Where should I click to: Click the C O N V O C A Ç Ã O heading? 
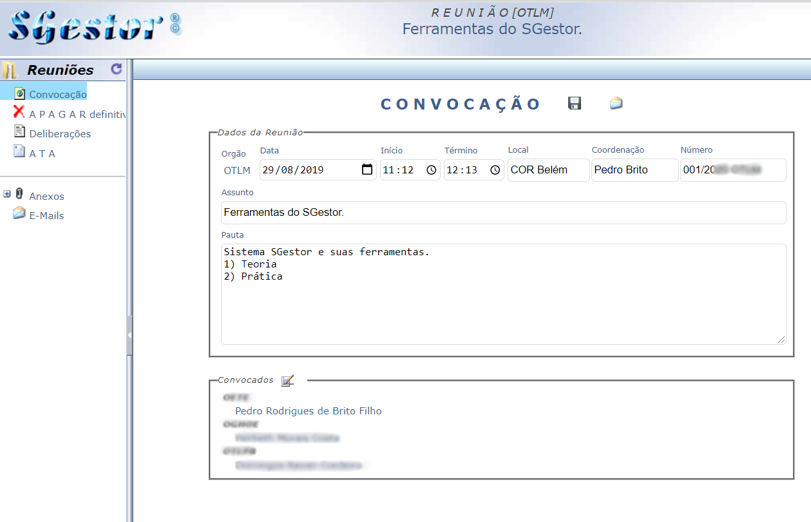tap(461, 104)
